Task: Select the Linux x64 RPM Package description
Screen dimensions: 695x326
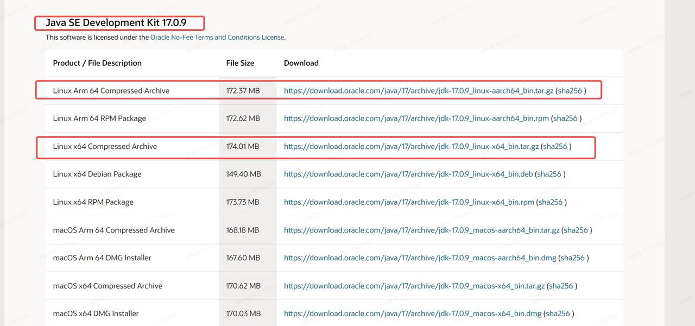Action: pos(93,202)
